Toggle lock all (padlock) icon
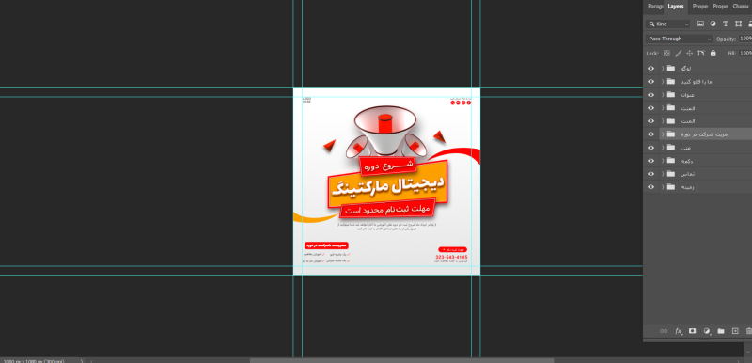Viewport: 752px width, 363px height. (713, 54)
